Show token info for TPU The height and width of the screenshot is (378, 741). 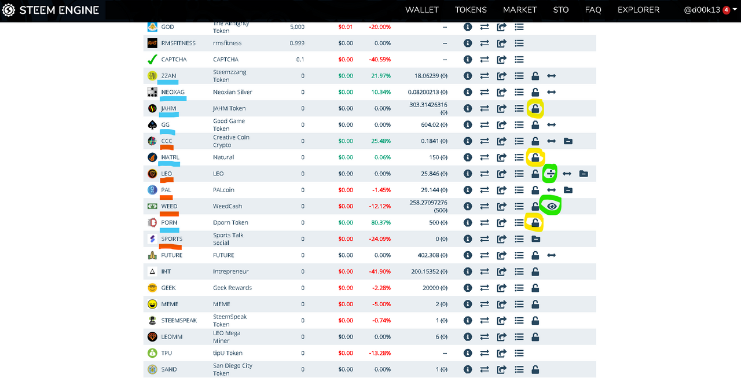point(468,353)
